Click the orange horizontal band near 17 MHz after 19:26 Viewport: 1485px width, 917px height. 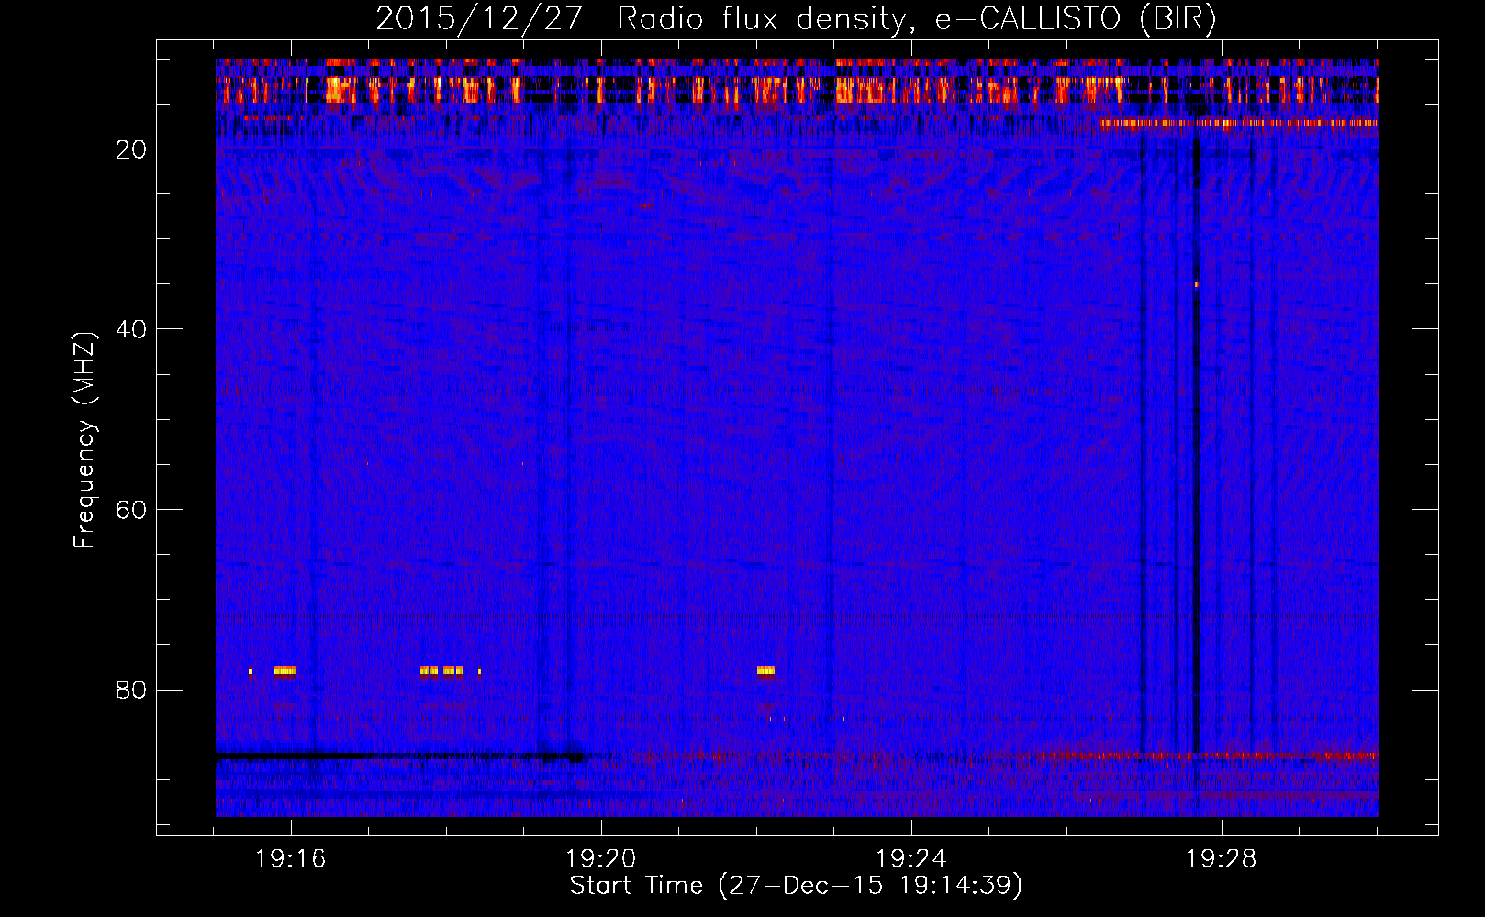(x=1239, y=123)
